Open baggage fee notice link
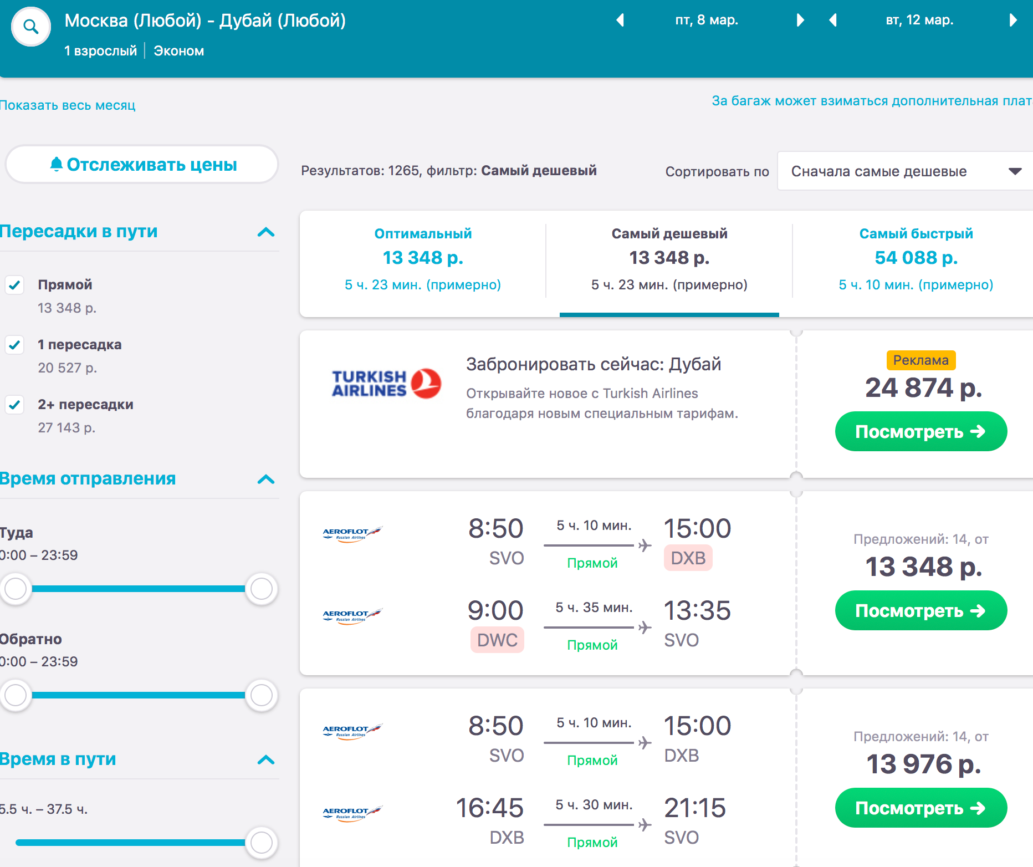The image size is (1033, 867). click(872, 101)
